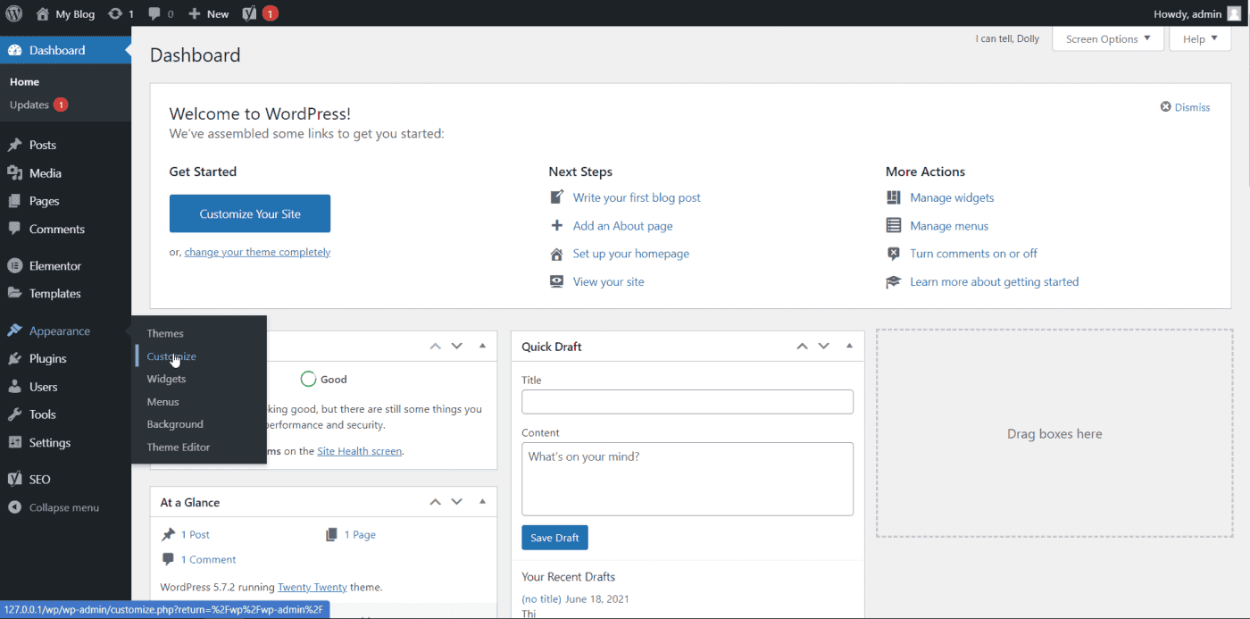Click the pencil icon beside Write your first blog post
This screenshot has width=1250, height=619.
[557, 197]
